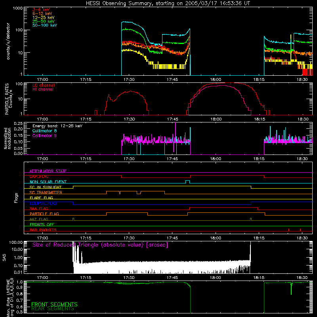Click the LO channel legend label

(x=44, y=85)
